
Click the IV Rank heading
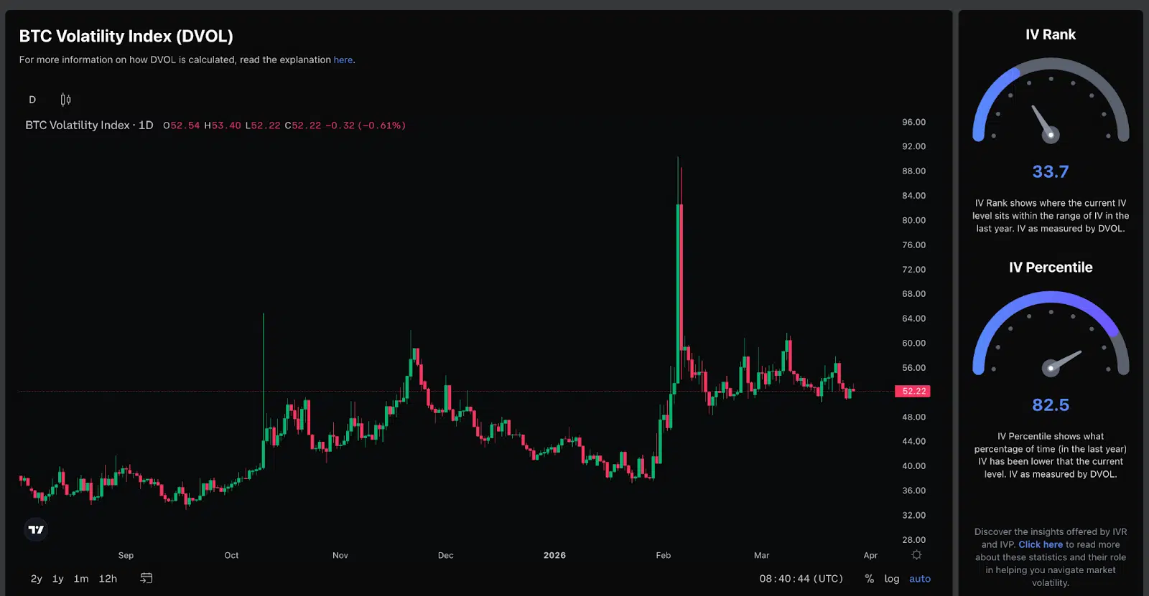(1051, 34)
